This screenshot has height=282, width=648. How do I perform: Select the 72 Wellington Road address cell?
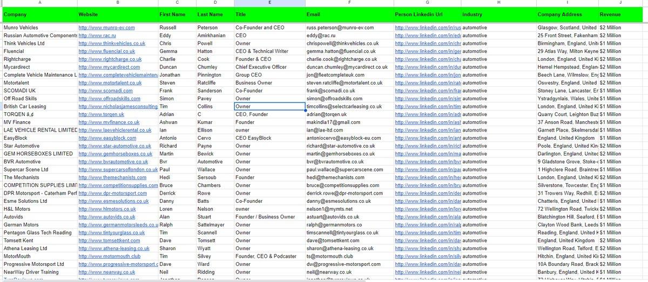(x=567, y=209)
